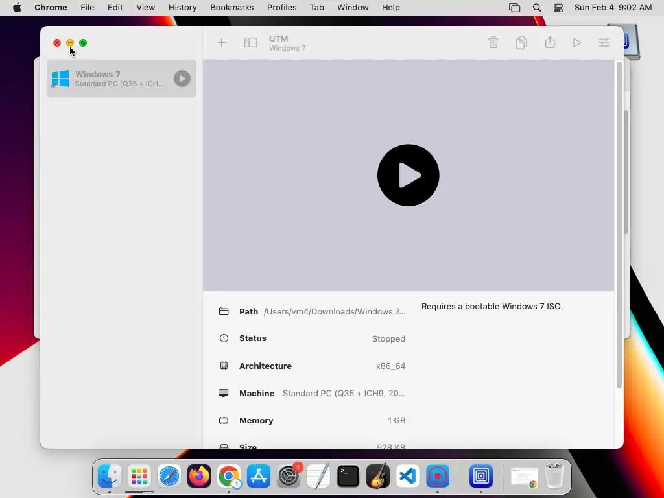Open Google Chrome from the dock
This screenshot has width=664, height=498.
click(229, 476)
